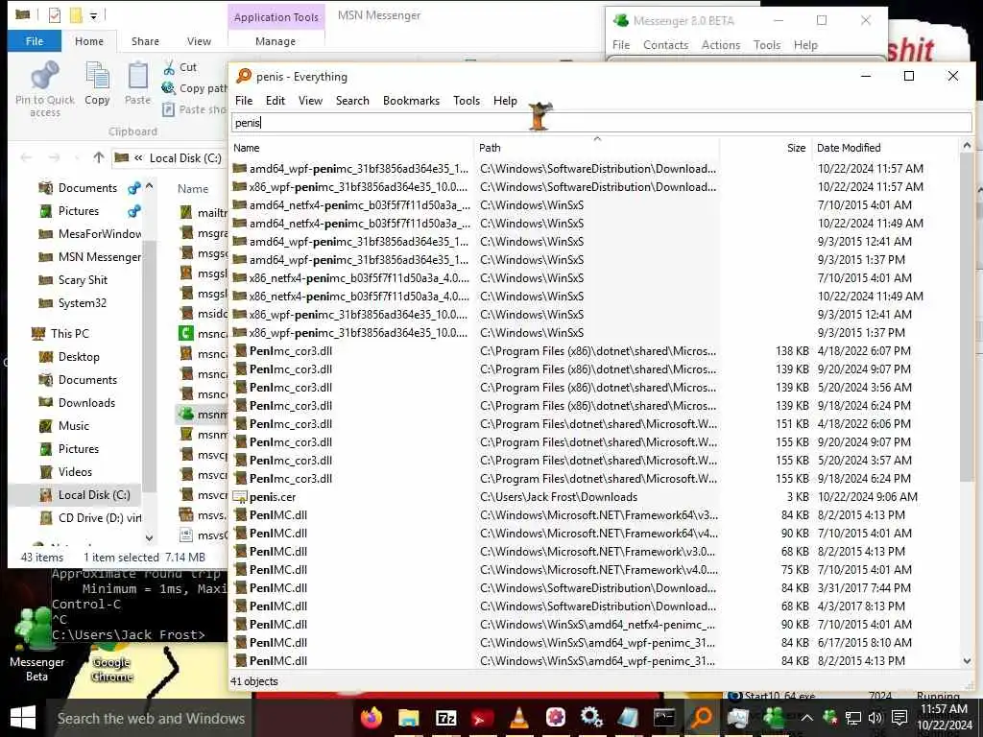Show hidden tray icons chevron
The width and height of the screenshot is (983, 737).
click(806, 718)
